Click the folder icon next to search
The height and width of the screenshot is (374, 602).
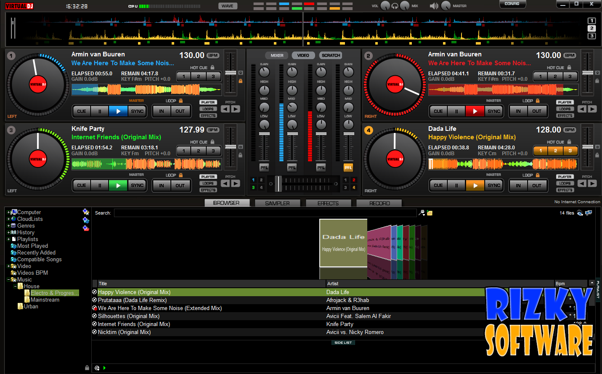[x=430, y=213]
